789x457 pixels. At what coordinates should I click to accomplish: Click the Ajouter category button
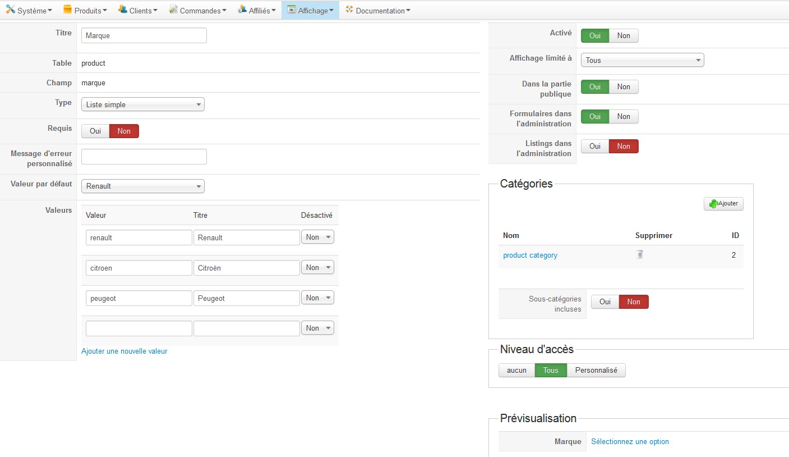click(x=723, y=204)
